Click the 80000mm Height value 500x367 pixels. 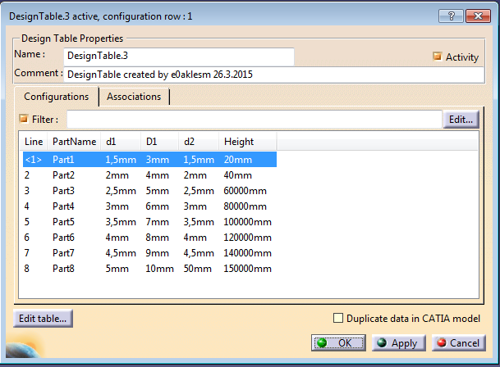[x=245, y=206]
